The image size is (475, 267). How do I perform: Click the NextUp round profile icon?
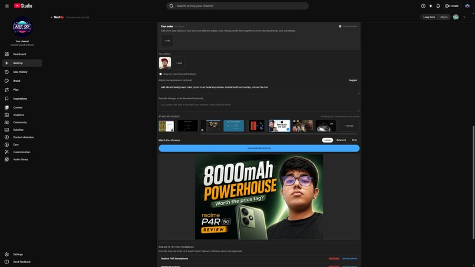[x=456, y=17]
